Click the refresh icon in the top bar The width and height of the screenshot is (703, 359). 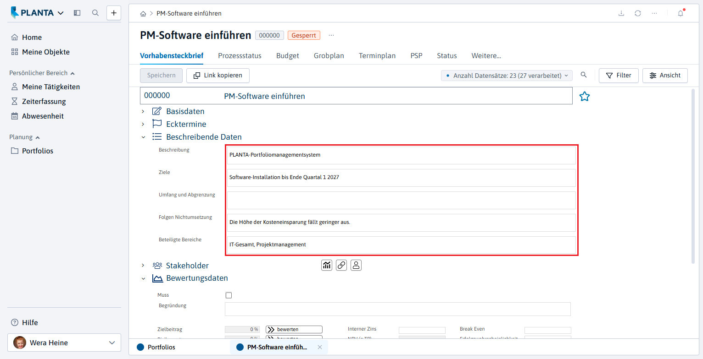coord(638,13)
